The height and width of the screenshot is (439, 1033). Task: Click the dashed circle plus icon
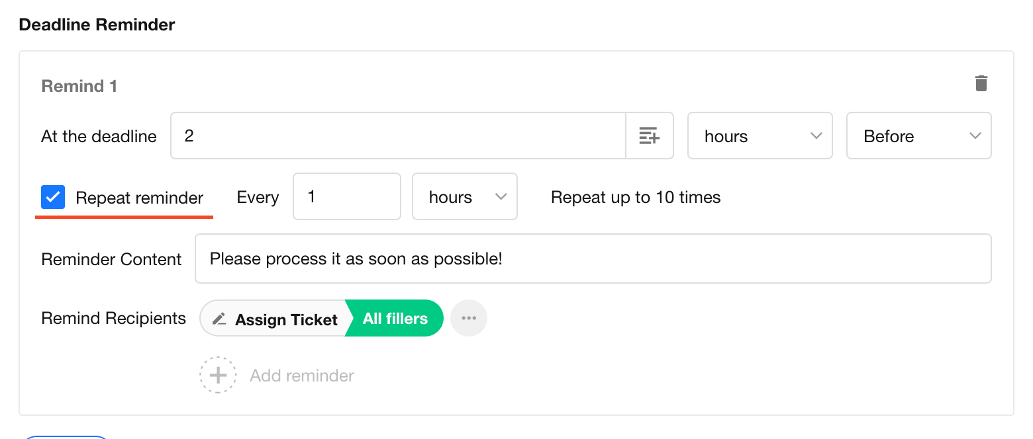pyautogui.click(x=218, y=376)
